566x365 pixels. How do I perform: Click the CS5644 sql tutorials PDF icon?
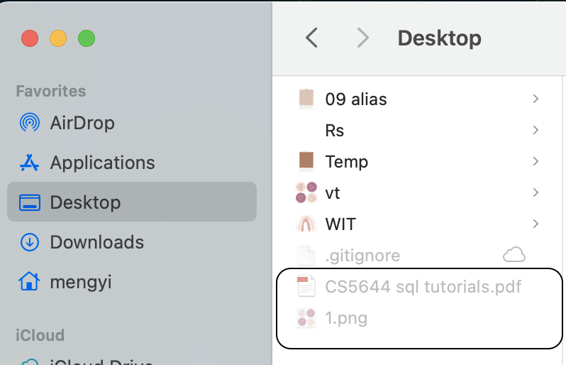tap(306, 286)
